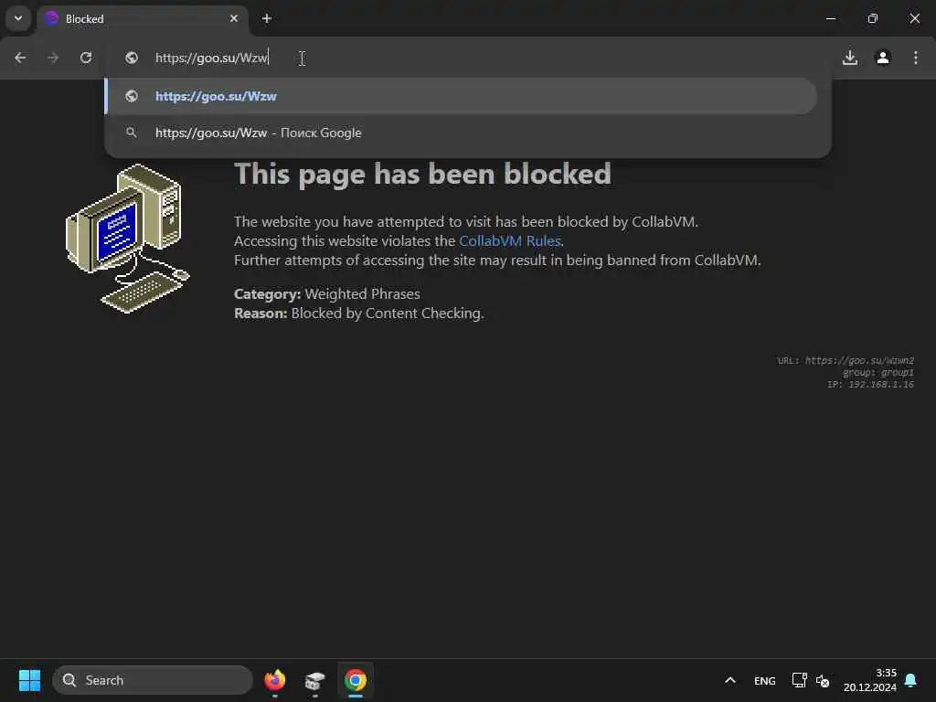Open the graduation-cap app in taskbar
This screenshot has width=936, height=702.
pos(314,680)
